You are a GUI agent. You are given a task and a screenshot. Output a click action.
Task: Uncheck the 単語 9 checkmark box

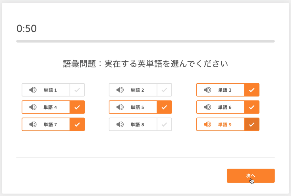pos(252,124)
